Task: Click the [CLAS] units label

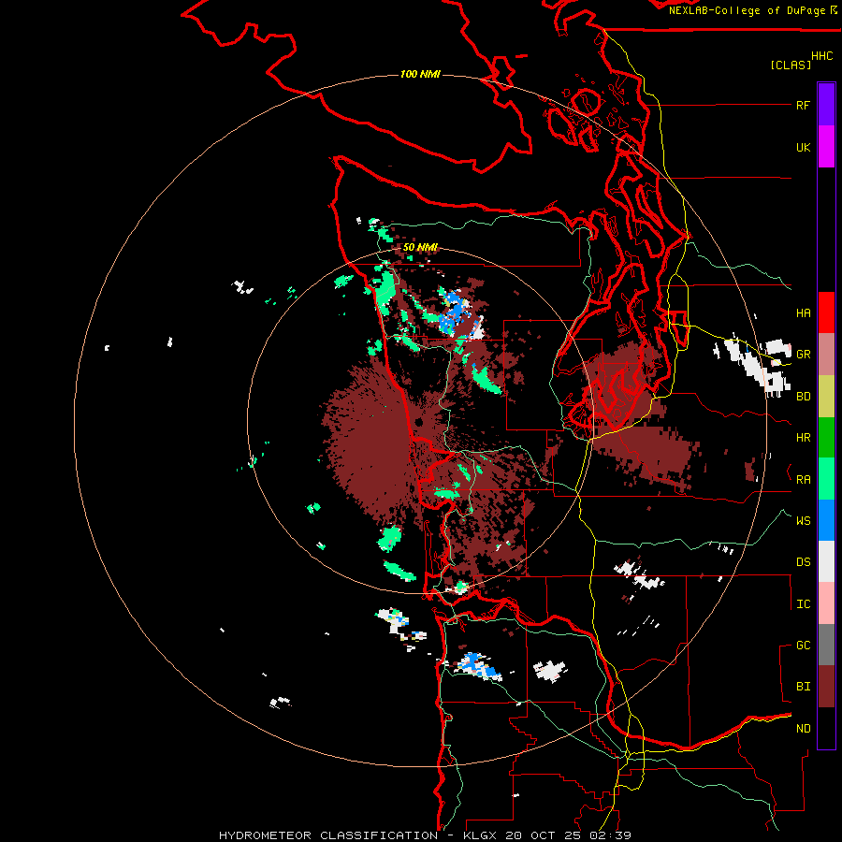Action: point(791,65)
